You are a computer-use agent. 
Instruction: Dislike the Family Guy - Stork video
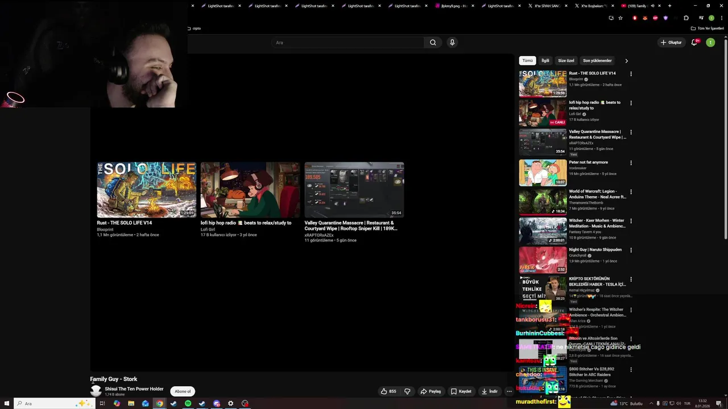(x=407, y=391)
